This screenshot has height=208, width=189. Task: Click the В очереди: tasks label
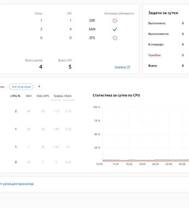156,44
